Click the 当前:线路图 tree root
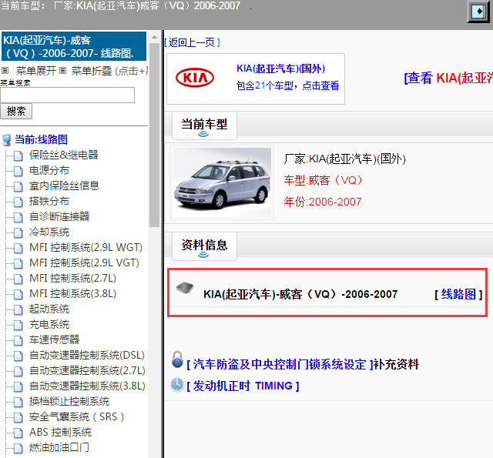This screenshot has height=458, width=493. coord(41,139)
